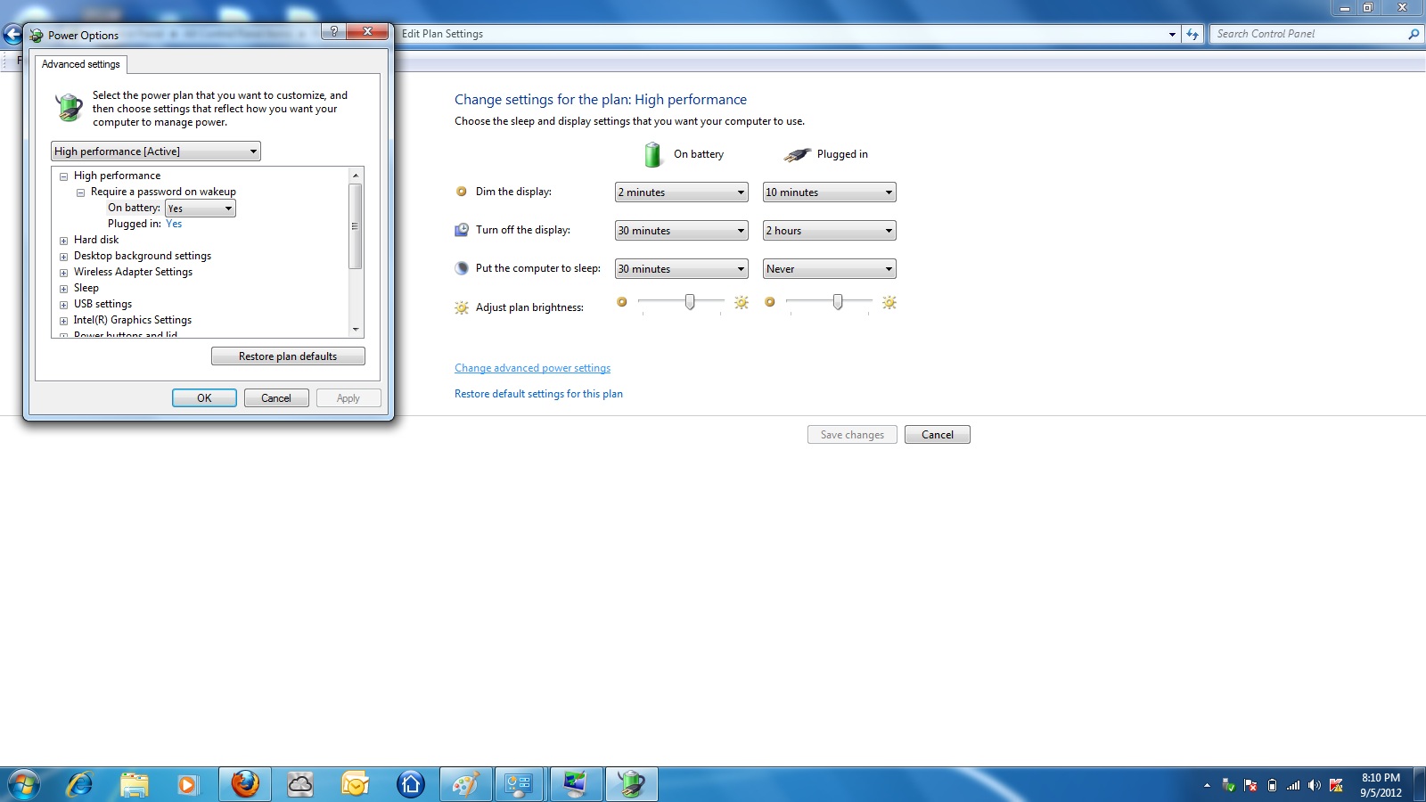Open the Outlook taskbar icon
This screenshot has width=1426, height=802.
pos(356,785)
